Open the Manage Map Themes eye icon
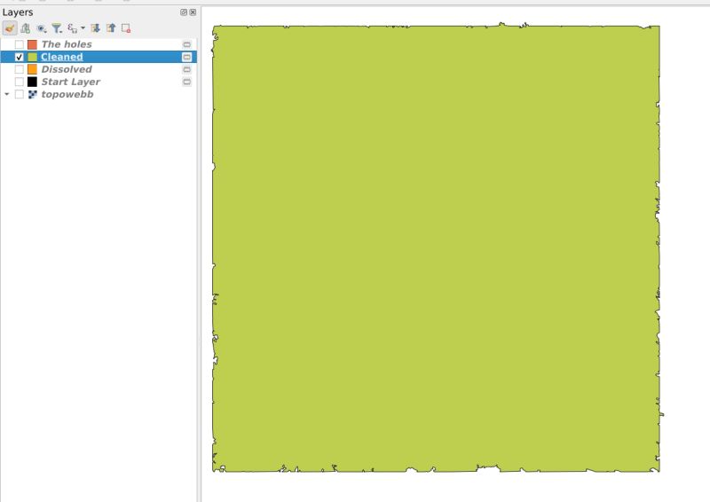This screenshot has height=502, width=710. tap(42, 28)
